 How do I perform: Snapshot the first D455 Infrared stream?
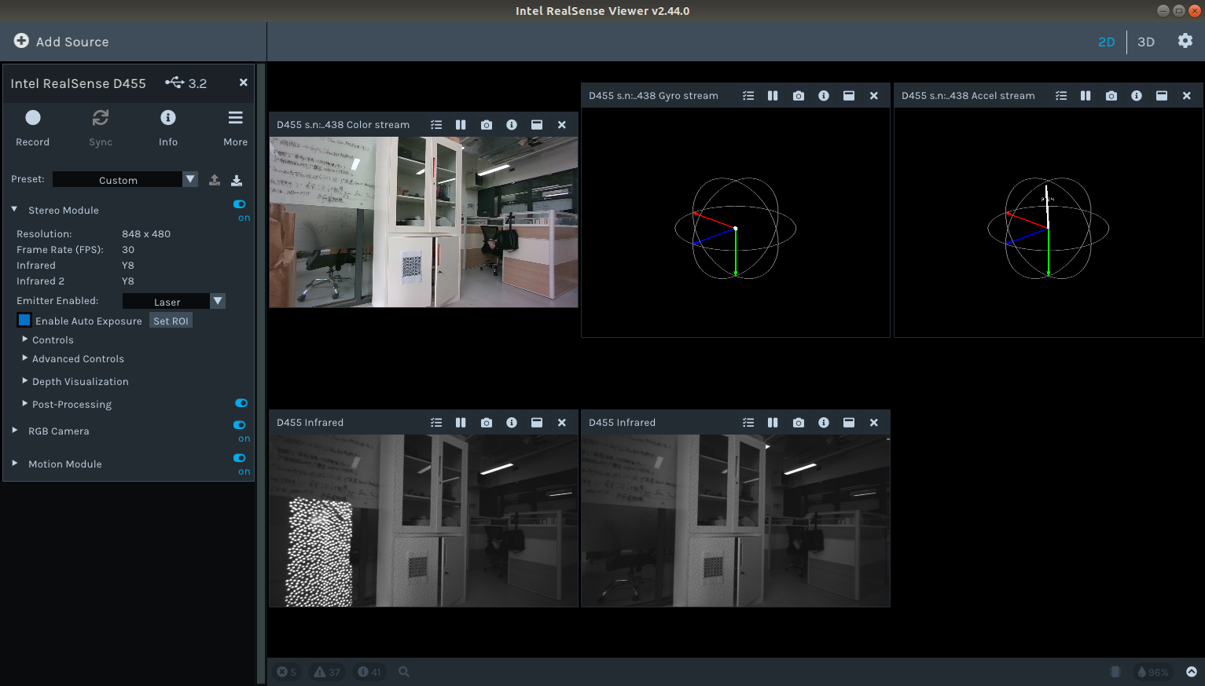tap(487, 423)
